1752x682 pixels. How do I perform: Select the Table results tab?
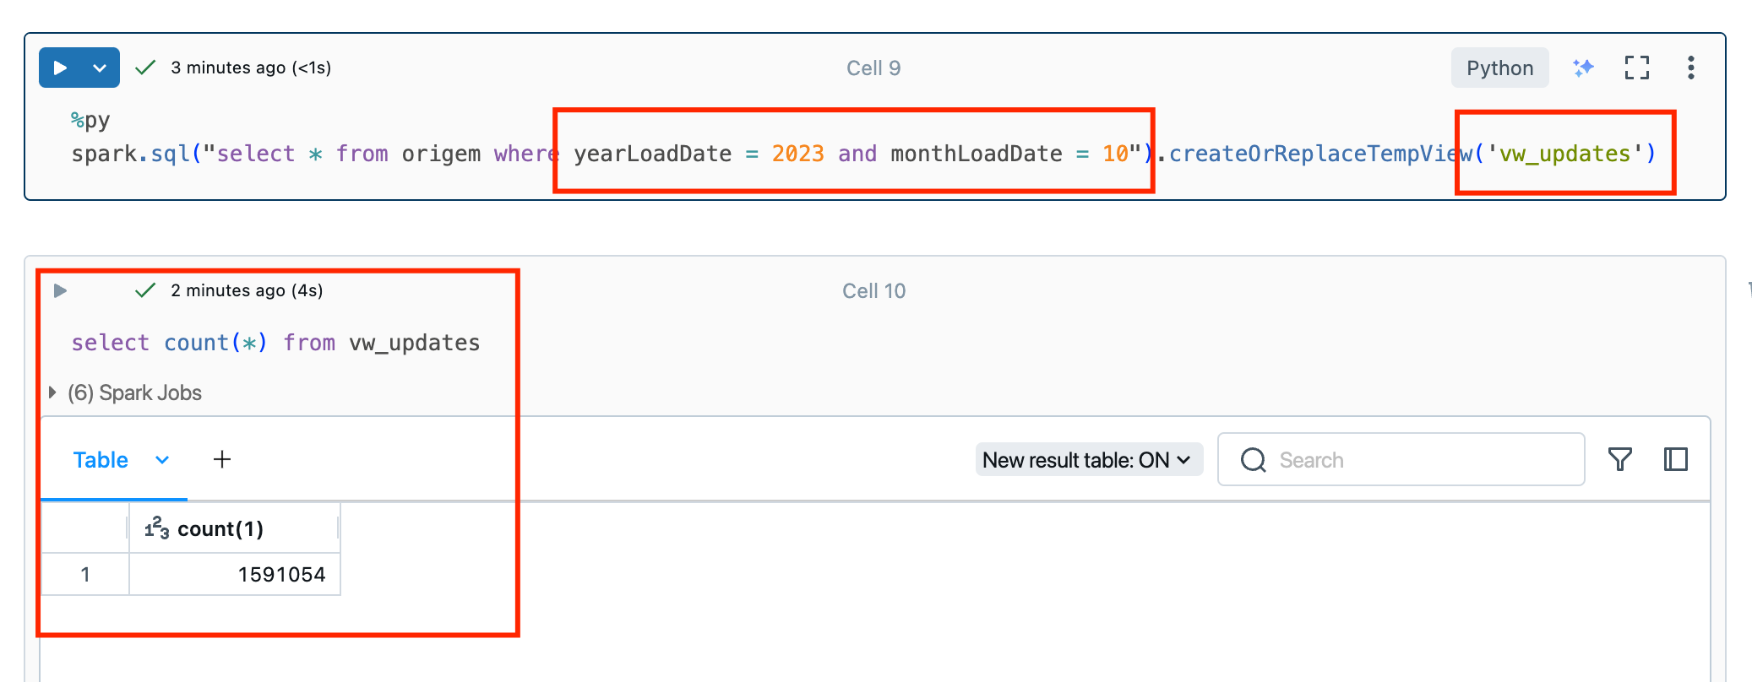pos(101,460)
